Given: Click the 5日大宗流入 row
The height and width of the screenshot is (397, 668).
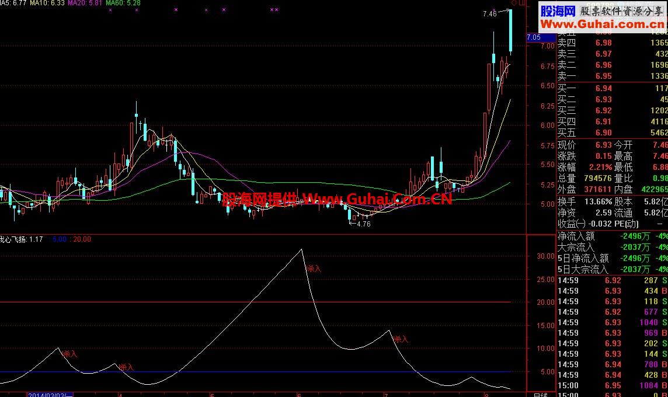Looking at the screenshot, I should pyautogui.click(x=613, y=269).
